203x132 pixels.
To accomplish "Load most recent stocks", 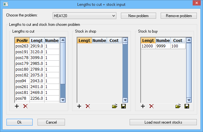I will pyautogui.click(x=163, y=122).
